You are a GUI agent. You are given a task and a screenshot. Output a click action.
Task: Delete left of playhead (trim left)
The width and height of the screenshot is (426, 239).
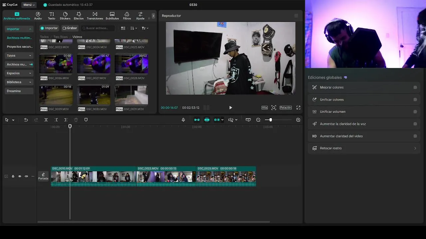coord(56,120)
